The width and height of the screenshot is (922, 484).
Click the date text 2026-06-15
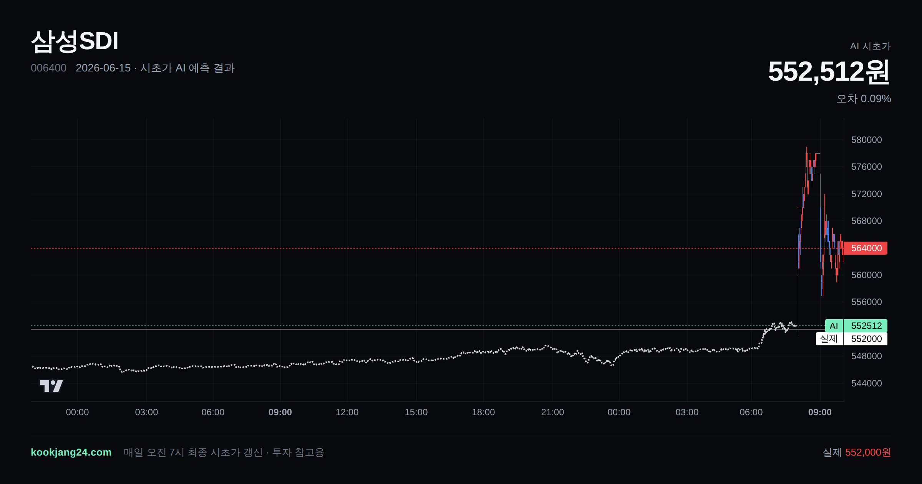click(103, 68)
